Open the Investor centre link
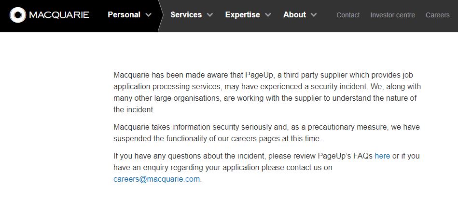Viewport: 458px width, 213px height. point(392,15)
